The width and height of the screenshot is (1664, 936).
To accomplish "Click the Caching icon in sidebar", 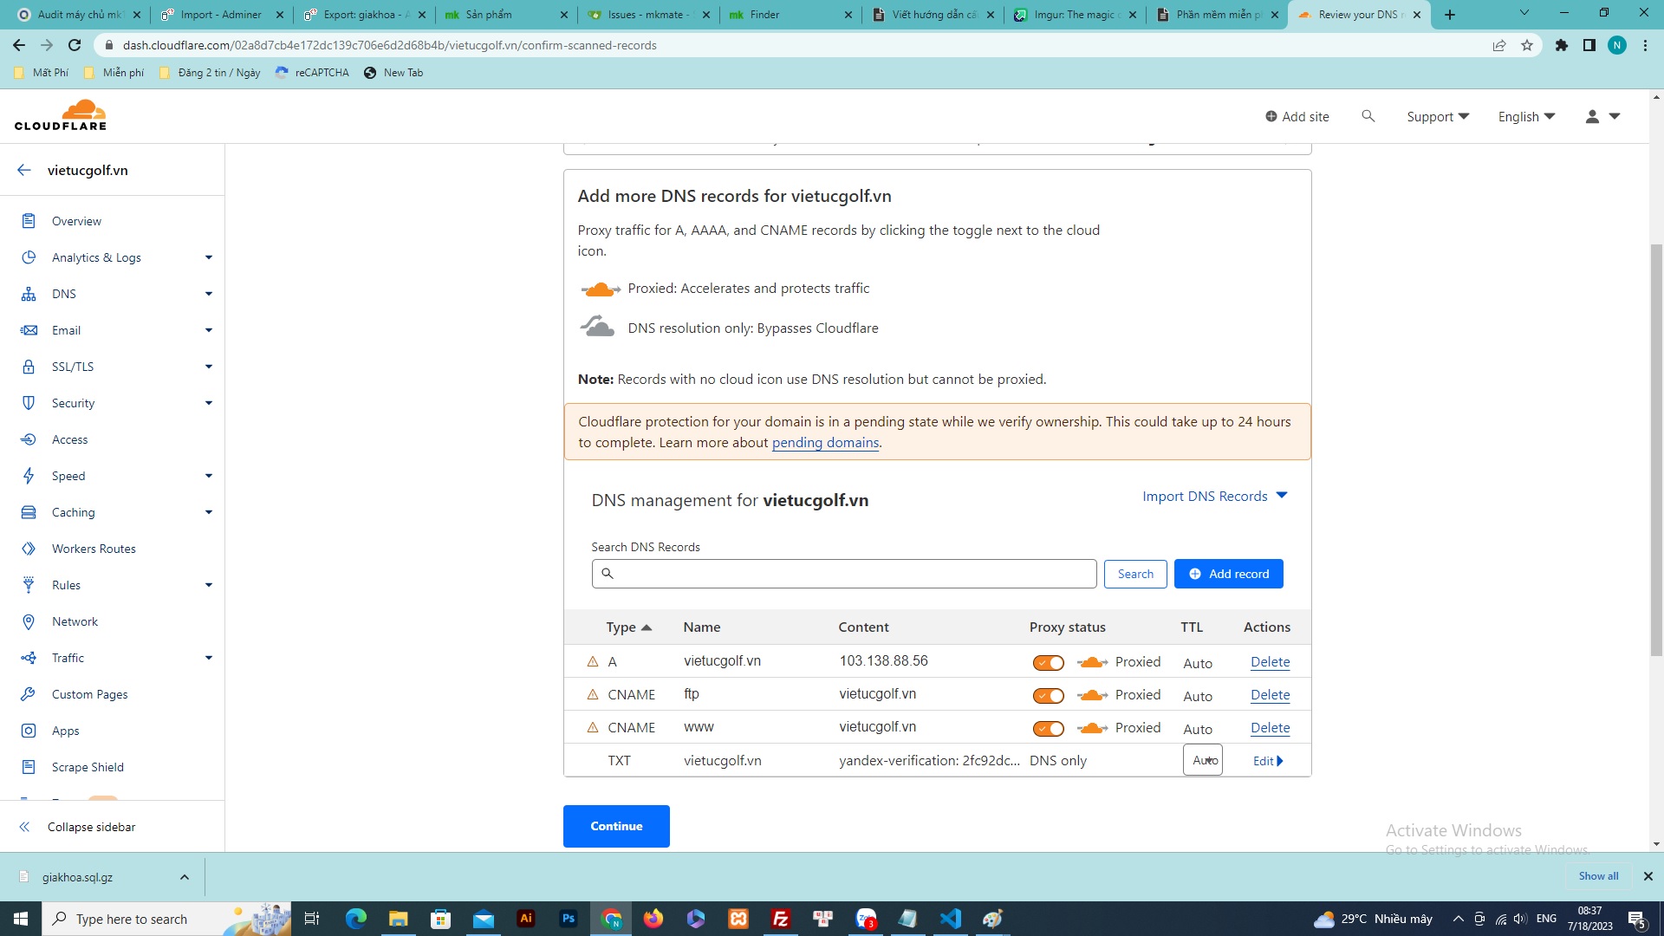I will pyautogui.click(x=29, y=512).
